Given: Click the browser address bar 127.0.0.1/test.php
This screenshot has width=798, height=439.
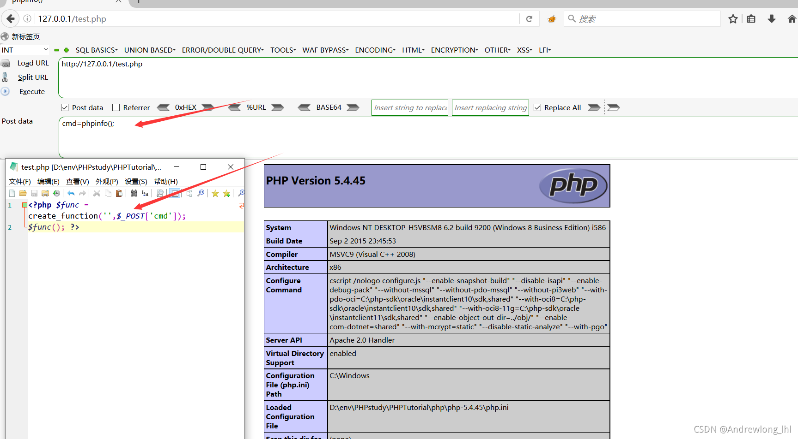Looking at the screenshot, I should tap(277, 19).
